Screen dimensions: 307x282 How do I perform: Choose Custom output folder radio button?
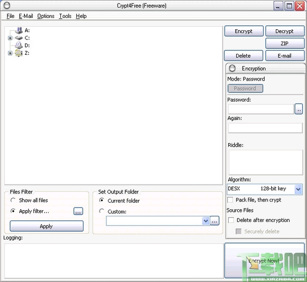tap(101, 211)
